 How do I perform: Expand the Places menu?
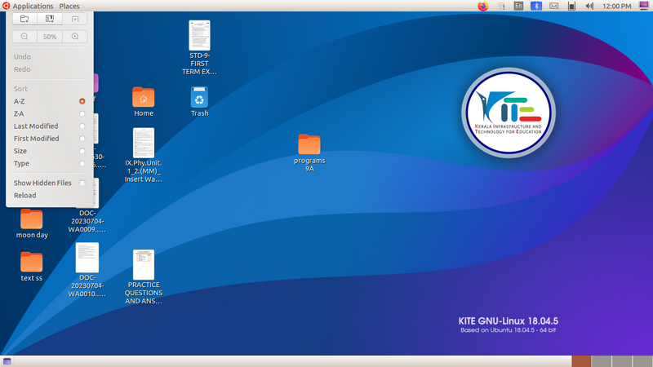click(x=69, y=7)
